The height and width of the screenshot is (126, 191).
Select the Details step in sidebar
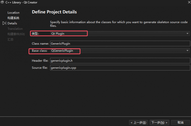tap(12, 23)
